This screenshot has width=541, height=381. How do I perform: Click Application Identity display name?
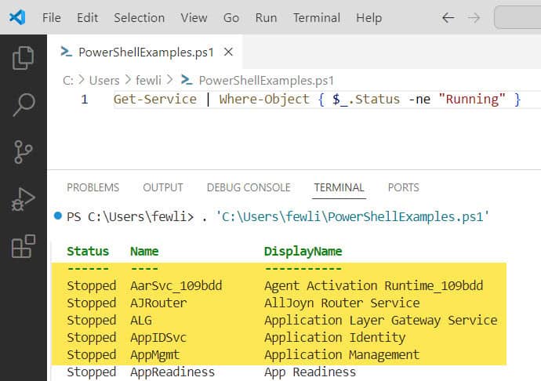click(335, 338)
